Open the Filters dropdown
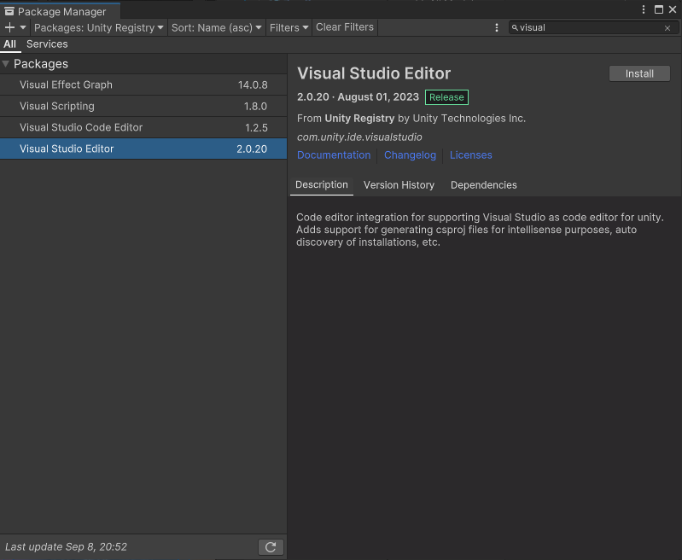Image resolution: width=682 pixels, height=560 pixels. (x=289, y=27)
